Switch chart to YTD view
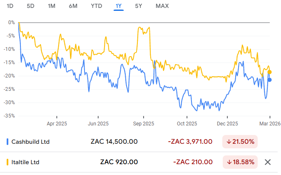The width and height of the screenshot is (281, 175). (x=96, y=6)
